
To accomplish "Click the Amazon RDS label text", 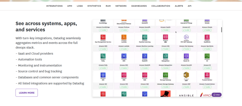I will pyautogui.click(x=124, y=65).
